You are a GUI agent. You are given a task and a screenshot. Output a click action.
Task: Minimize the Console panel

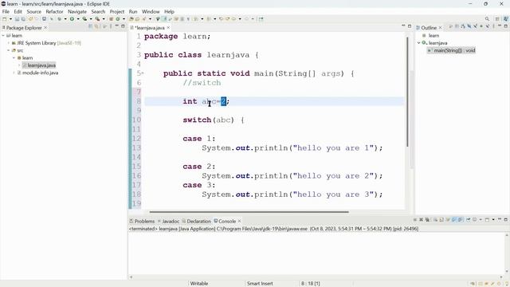click(x=500, y=220)
